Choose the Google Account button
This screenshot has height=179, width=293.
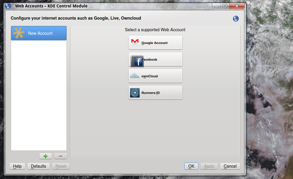click(155, 43)
